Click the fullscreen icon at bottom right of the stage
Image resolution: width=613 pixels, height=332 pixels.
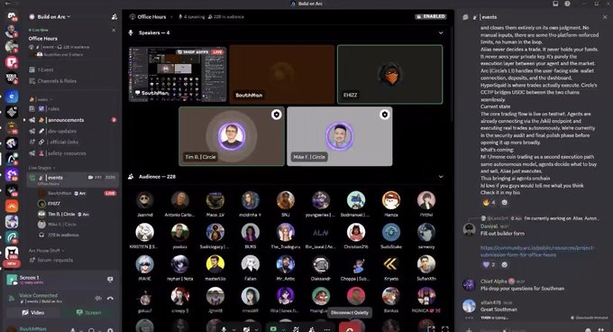[x=445, y=329]
